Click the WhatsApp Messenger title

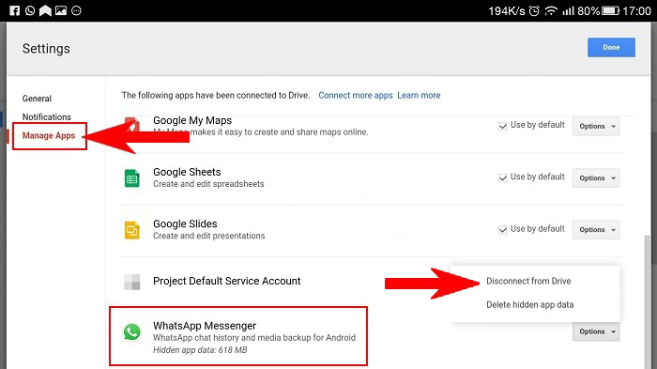(205, 326)
